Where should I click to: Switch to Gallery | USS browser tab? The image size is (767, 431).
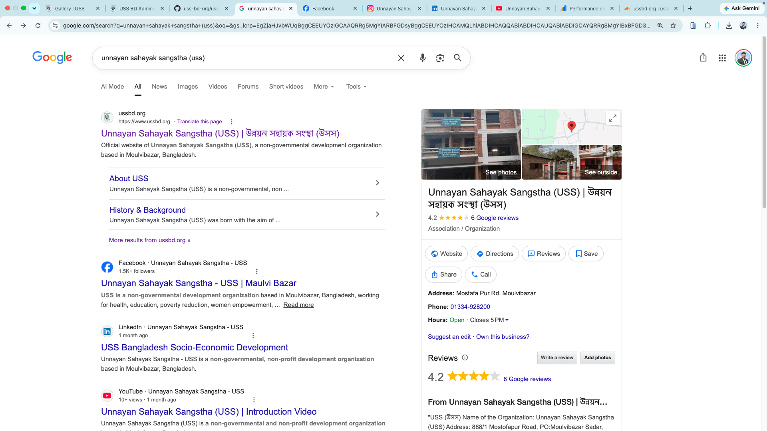72,8
